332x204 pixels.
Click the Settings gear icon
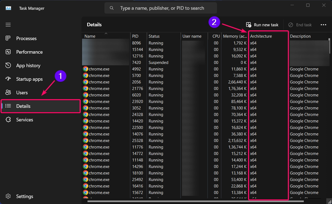pyautogui.click(x=8, y=196)
